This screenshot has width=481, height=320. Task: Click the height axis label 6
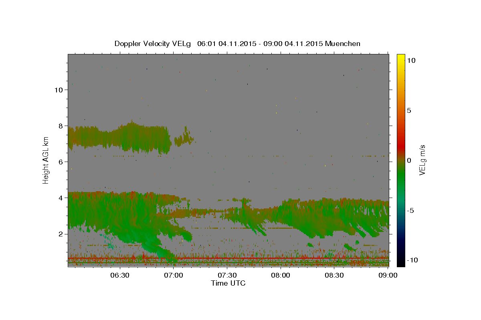point(61,162)
